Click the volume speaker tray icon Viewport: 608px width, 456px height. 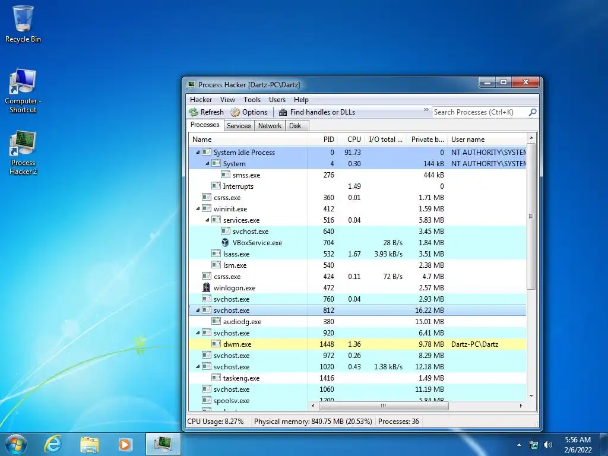547,445
